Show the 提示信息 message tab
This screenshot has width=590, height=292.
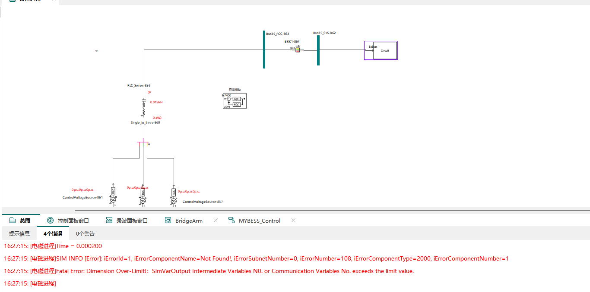coord(19,233)
